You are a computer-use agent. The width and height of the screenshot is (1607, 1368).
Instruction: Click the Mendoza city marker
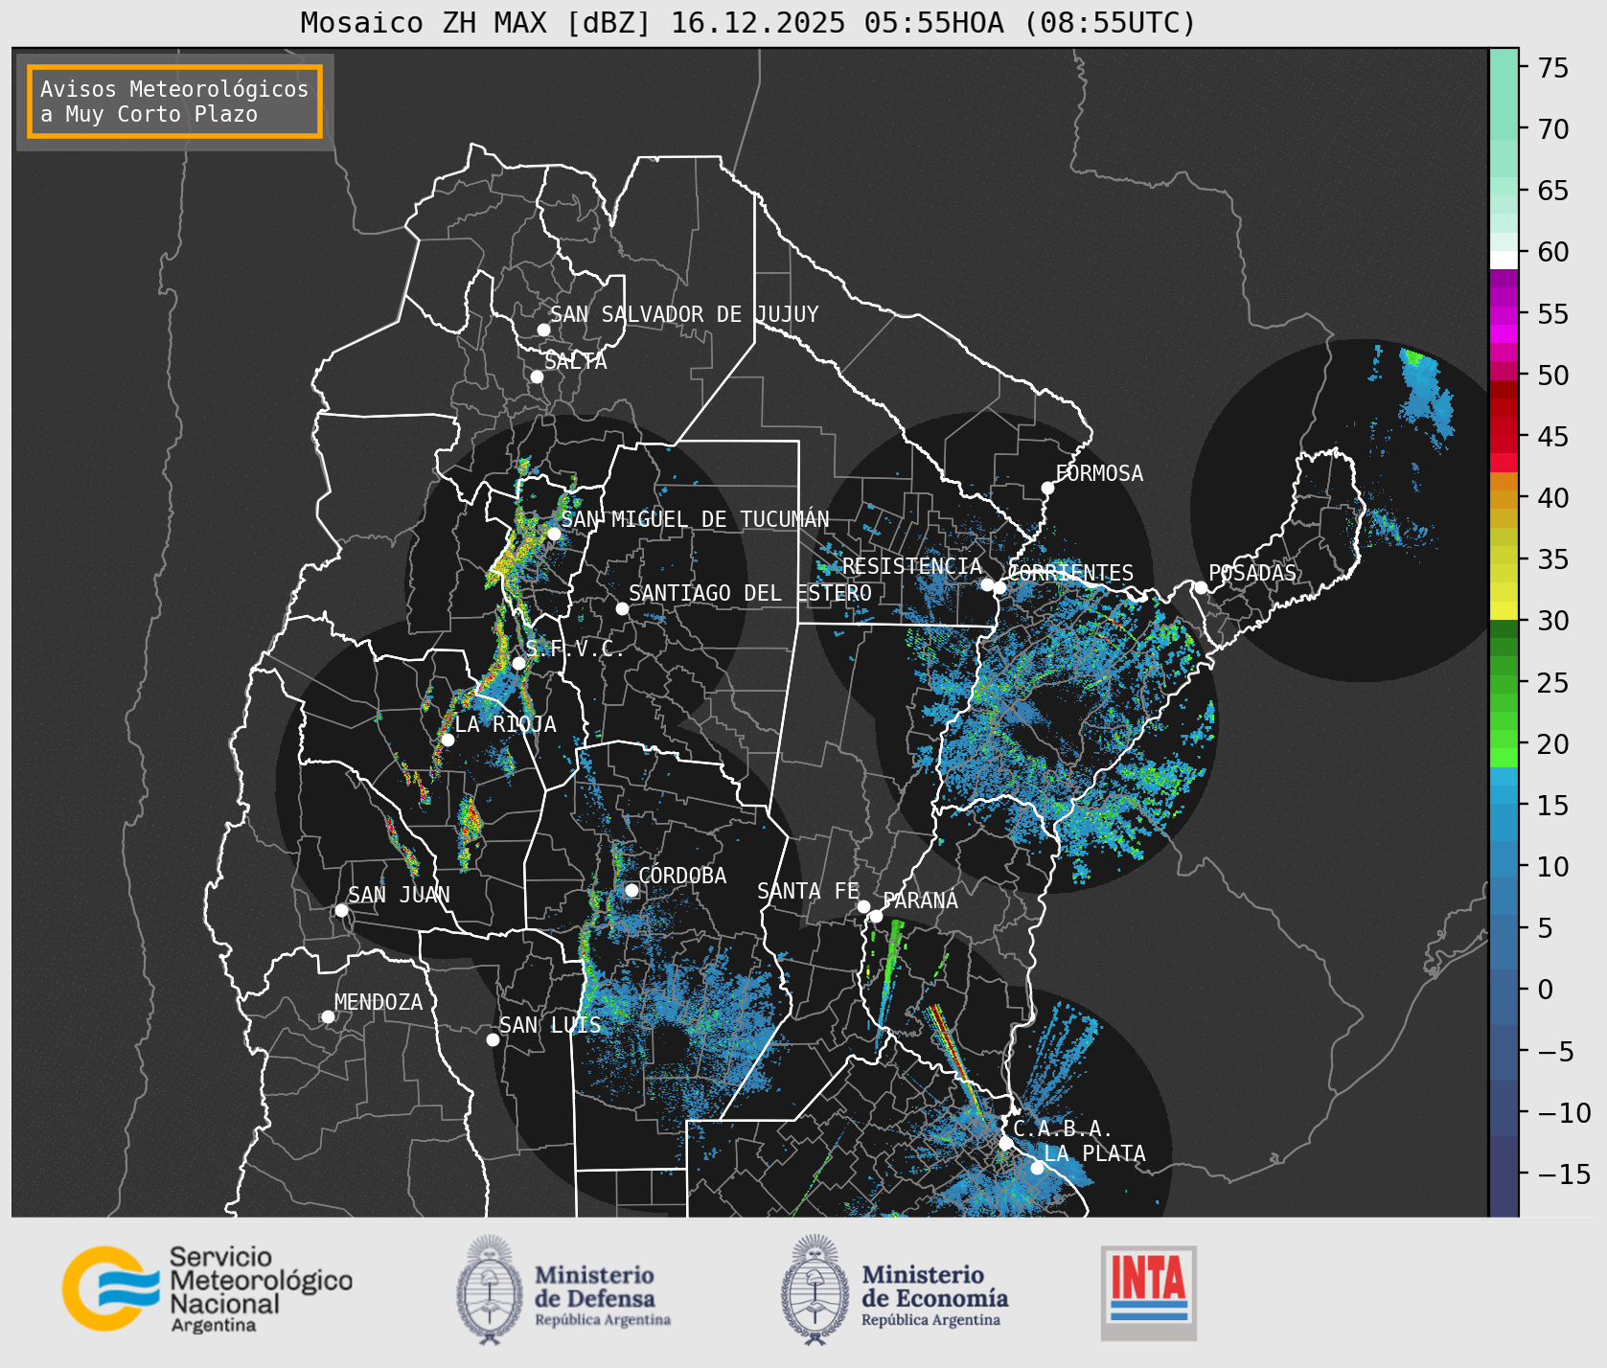pyautogui.click(x=328, y=1016)
